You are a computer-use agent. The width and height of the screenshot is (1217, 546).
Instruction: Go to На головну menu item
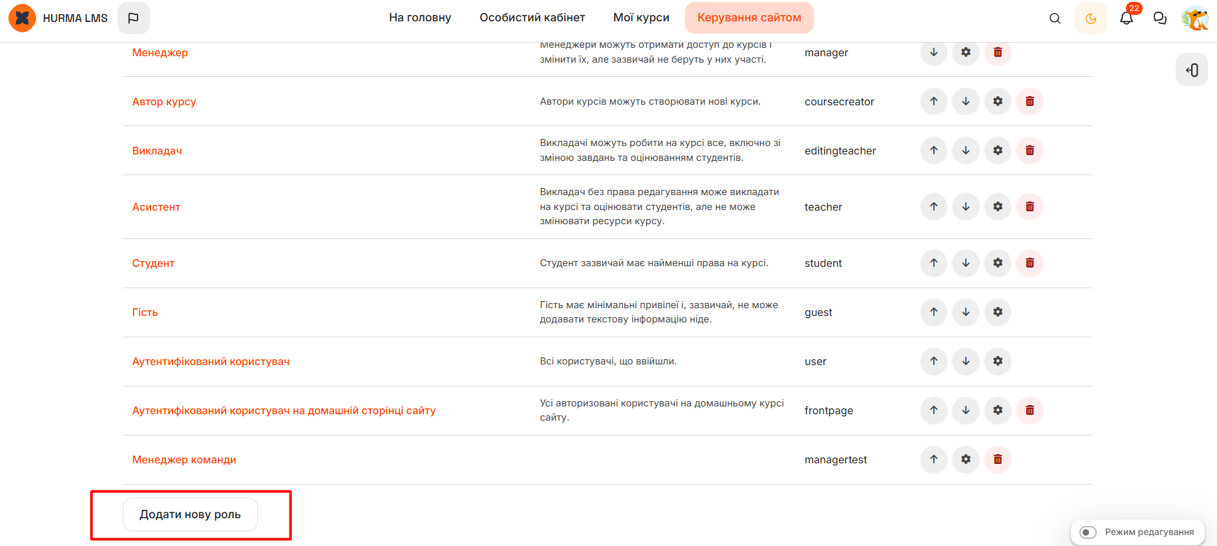click(420, 17)
